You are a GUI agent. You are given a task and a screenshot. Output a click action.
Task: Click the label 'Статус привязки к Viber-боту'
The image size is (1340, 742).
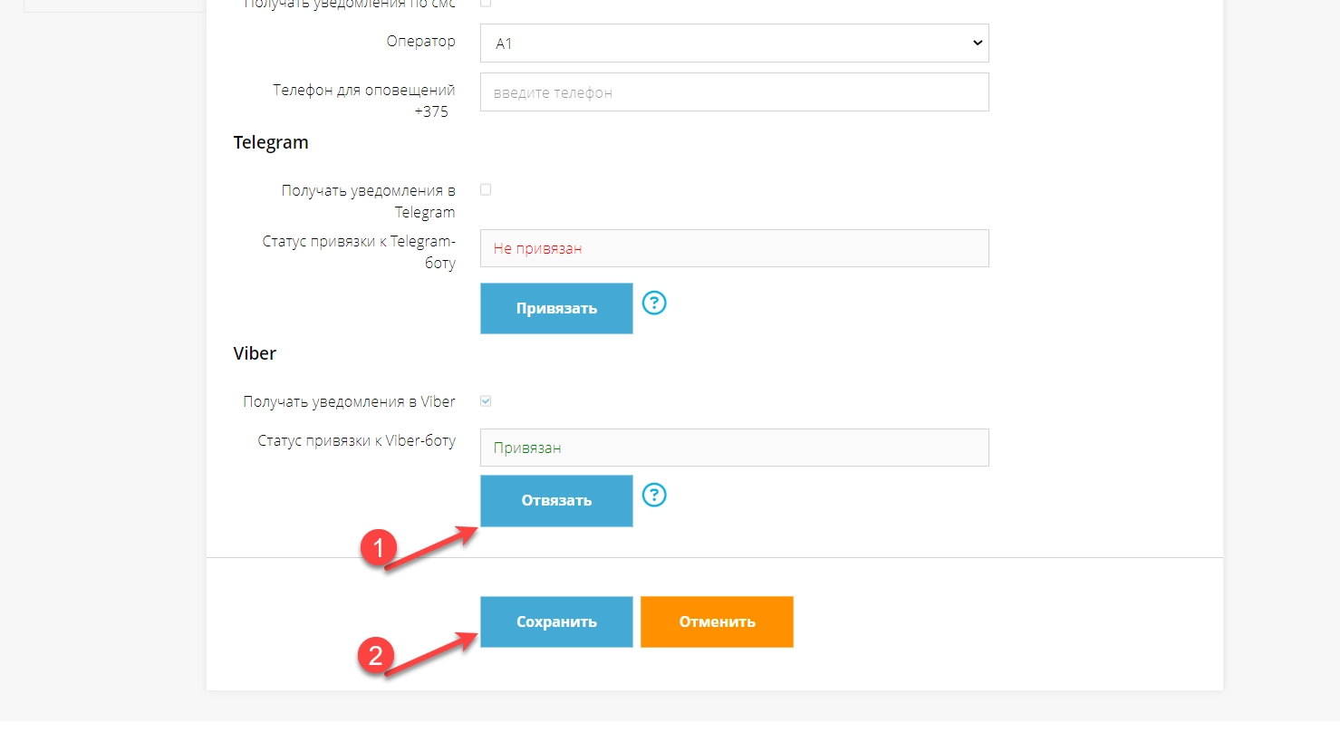[x=356, y=440]
